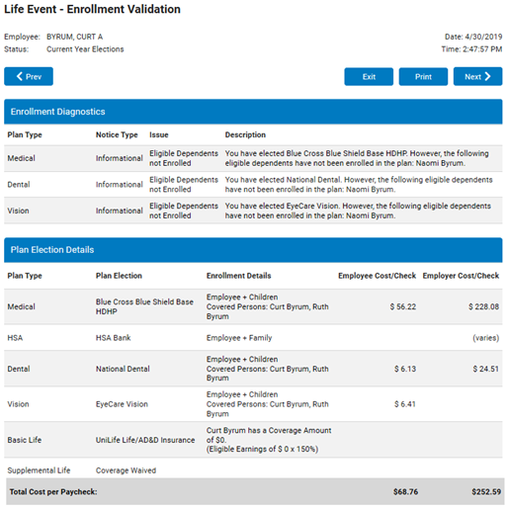Select the National Dental plan election

pos(123,369)
